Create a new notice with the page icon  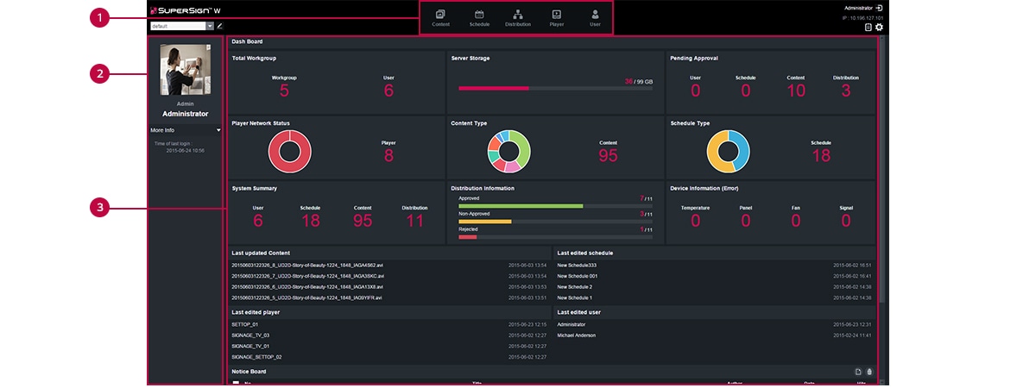click(x=858, y=372)
